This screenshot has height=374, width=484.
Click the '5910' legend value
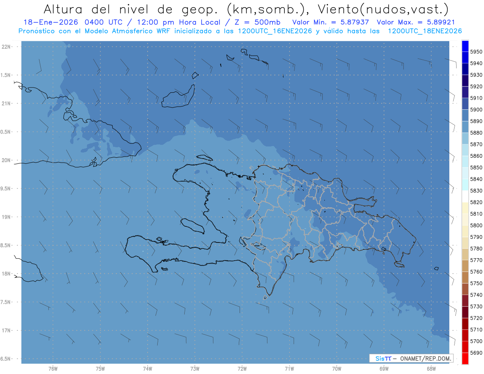(476, 98)
